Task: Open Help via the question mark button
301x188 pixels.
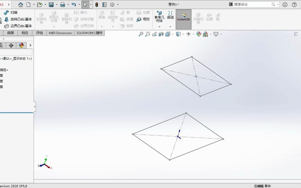Action: (x=294, y=4)
